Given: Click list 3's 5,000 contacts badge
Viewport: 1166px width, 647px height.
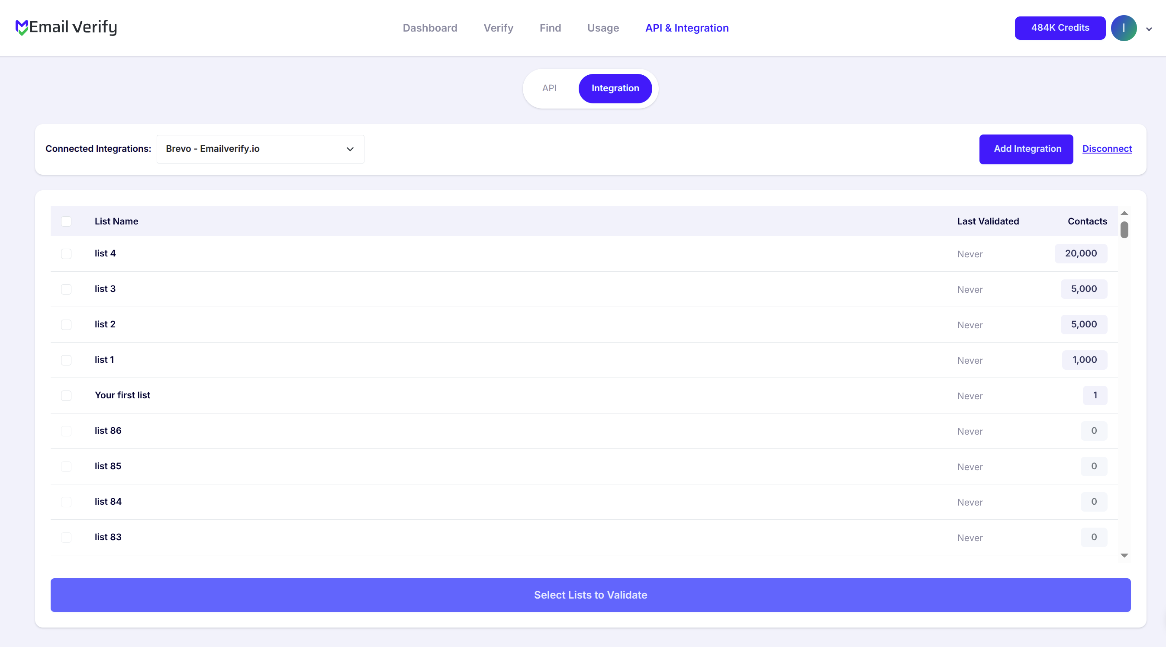Looking at the screenshot, I should pos(1084,288).
